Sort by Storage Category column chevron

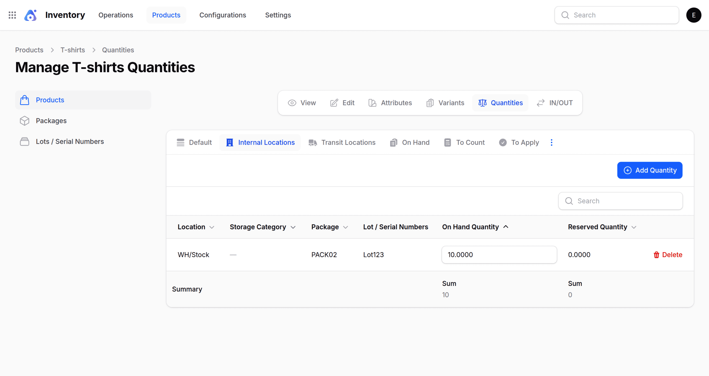[x=293, y=227]
